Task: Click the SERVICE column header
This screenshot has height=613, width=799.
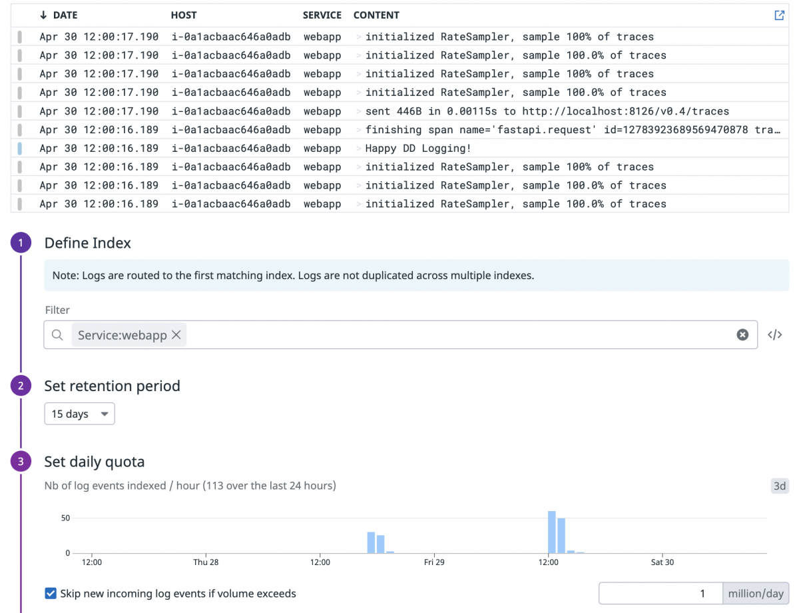Action: click(322, 15)
